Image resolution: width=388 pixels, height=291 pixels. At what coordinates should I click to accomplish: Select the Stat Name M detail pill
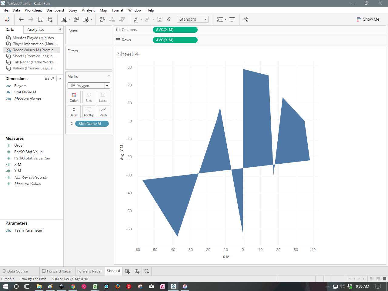(92, 123)
